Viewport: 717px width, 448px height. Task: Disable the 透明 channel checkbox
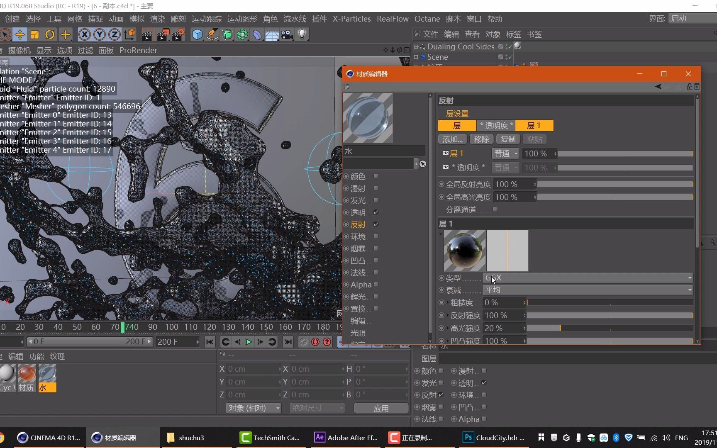376,212
